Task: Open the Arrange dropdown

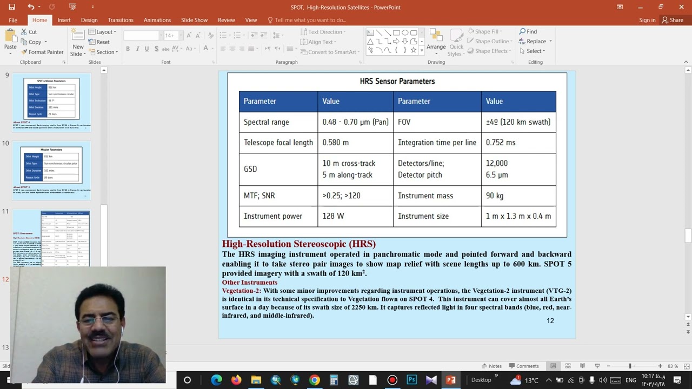Action: 436,42
